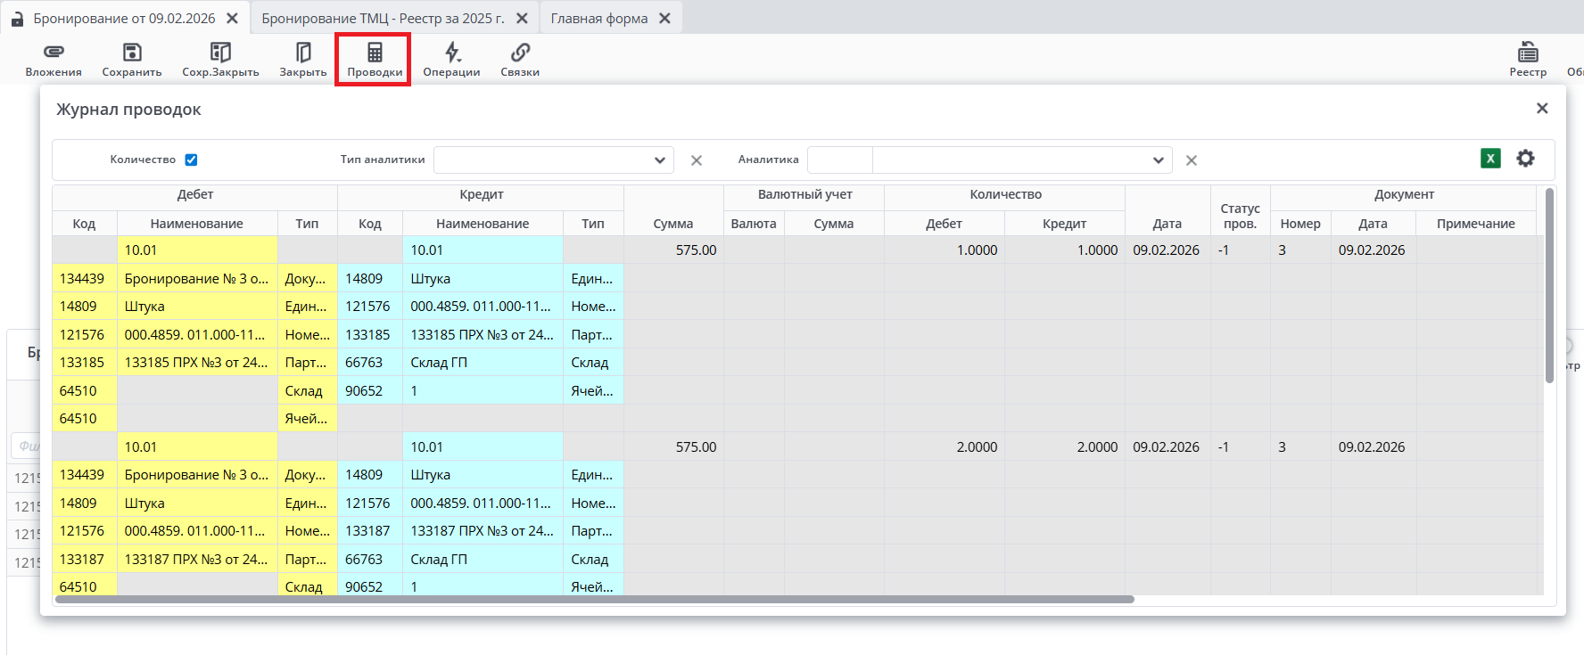The width and height of the screenshot is (1584, 655).
Task: Click the horizontal scrollbar of journal table
Action: 594,600
